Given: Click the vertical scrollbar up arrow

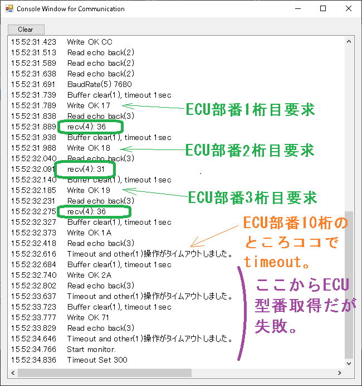Looking at the screenshot, I should coord(349,42).
